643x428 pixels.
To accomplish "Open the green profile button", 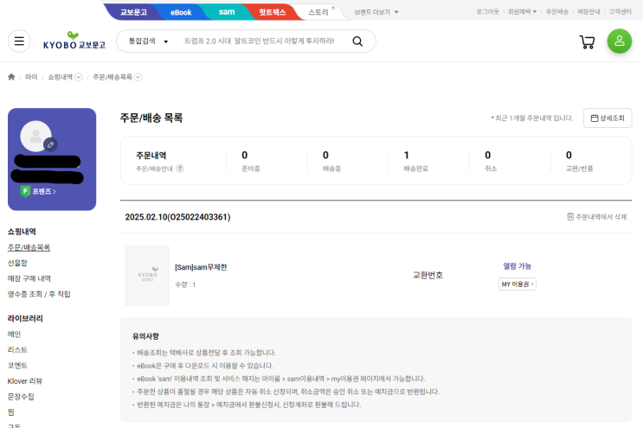I will pos(620,41).
